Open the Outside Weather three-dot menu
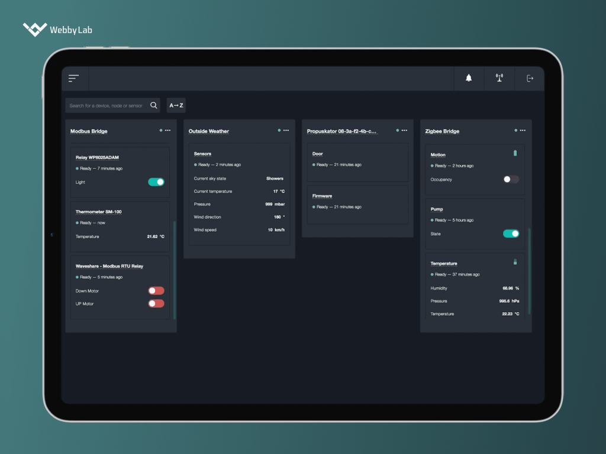 tap(286, 130)
